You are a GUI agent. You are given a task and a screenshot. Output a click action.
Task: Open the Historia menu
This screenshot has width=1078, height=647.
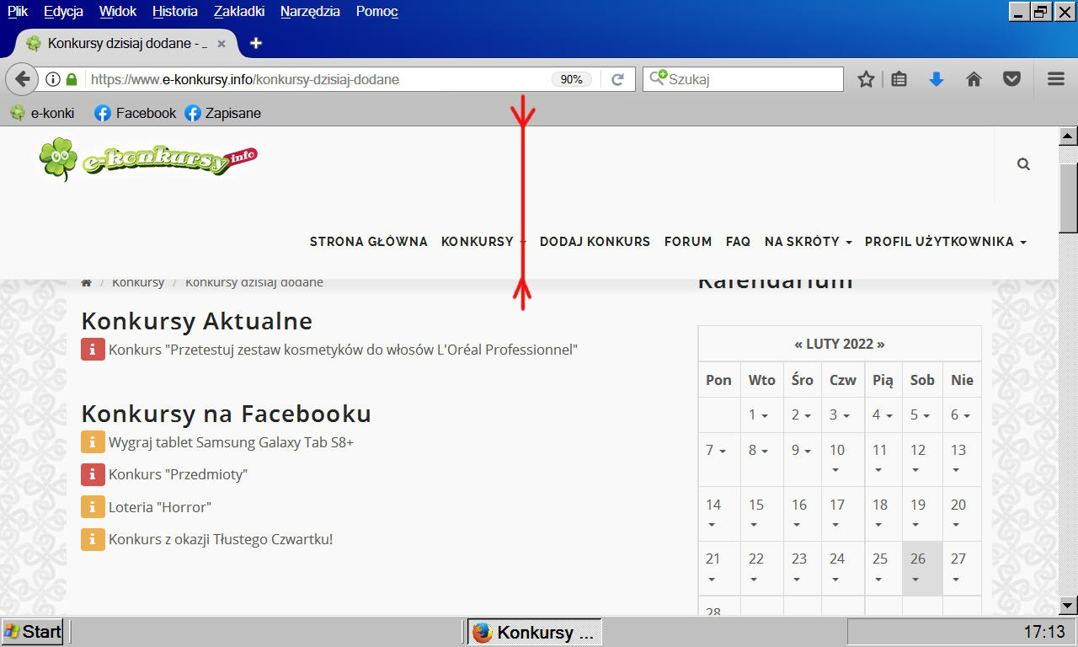point(175,11)
